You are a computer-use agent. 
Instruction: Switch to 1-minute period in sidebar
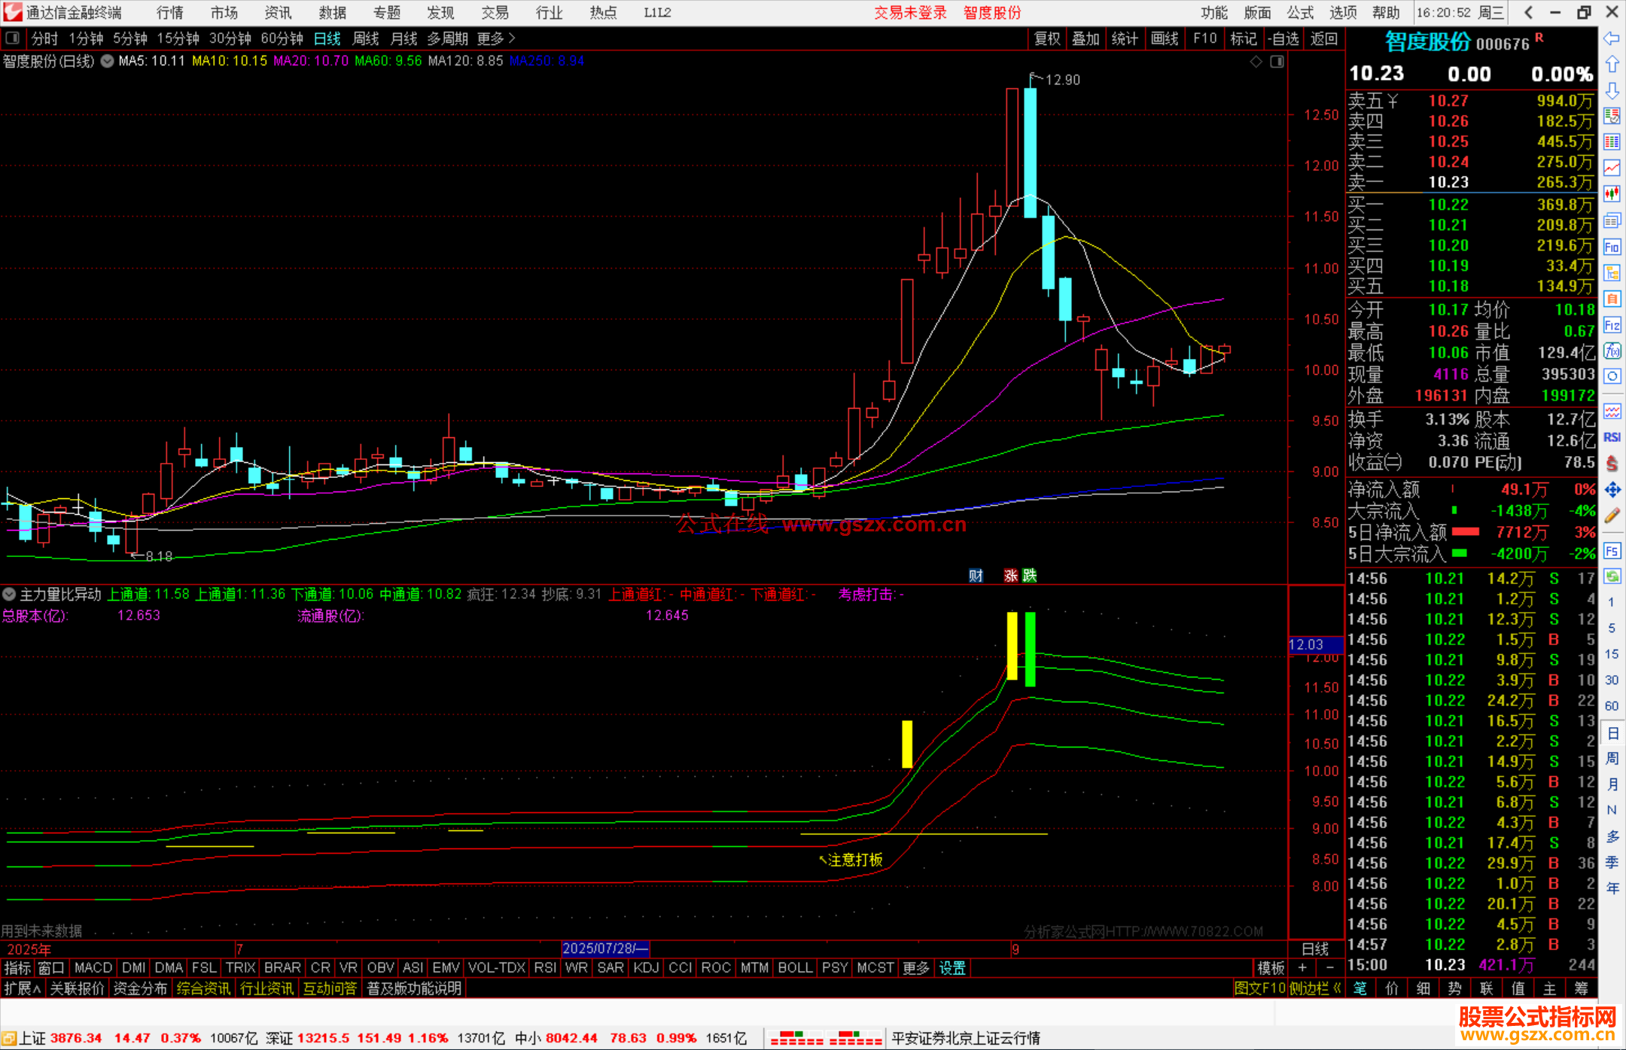tap(1612, 602)
